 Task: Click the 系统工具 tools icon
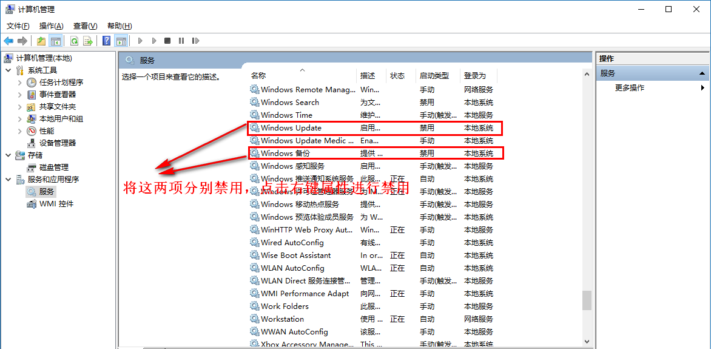pyautogui.click(x=20, y=70)
